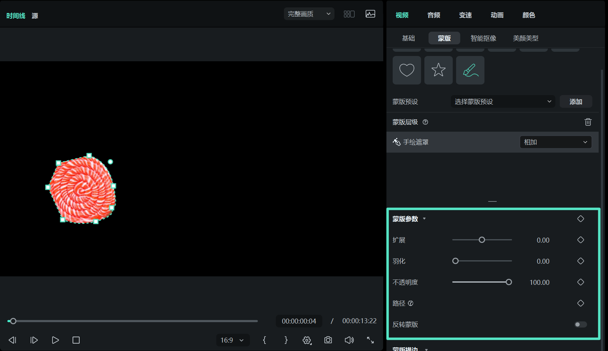Expand the 蒙版描边 section arrow
Screen dimensions: 608x351
pos(426,349)
